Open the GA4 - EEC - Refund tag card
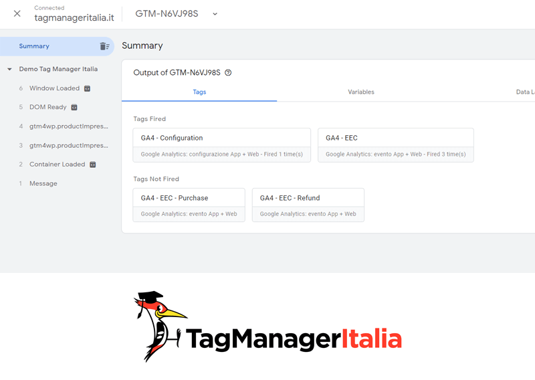This screenshot has height=380, width=535. tap(308, 205)
